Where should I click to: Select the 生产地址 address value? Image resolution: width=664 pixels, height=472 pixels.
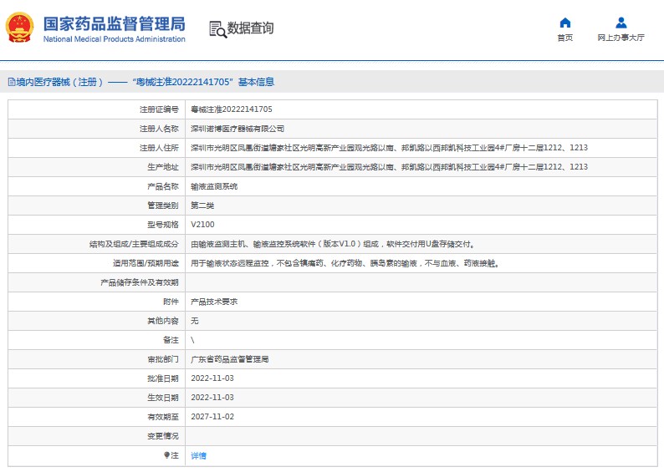click(x=389, y=166)
